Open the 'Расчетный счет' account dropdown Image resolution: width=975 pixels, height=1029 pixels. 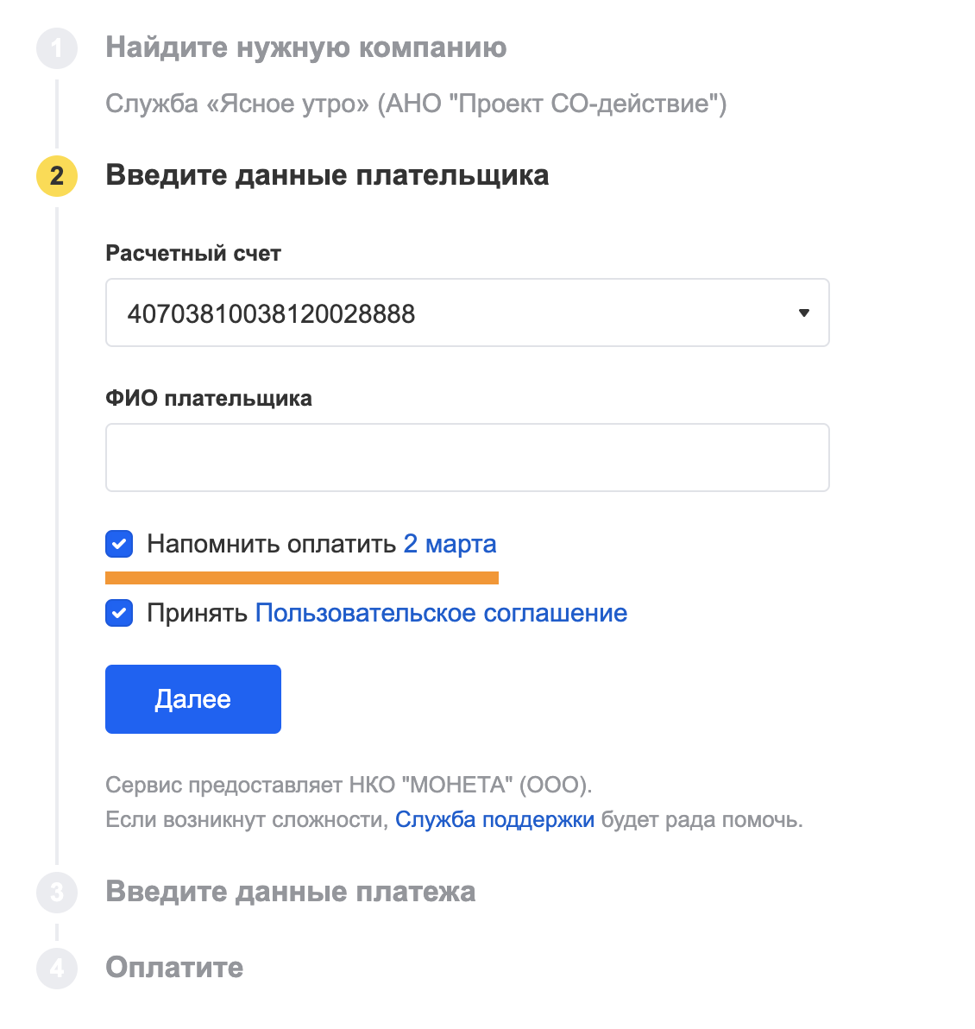click(x=467, y=313)
